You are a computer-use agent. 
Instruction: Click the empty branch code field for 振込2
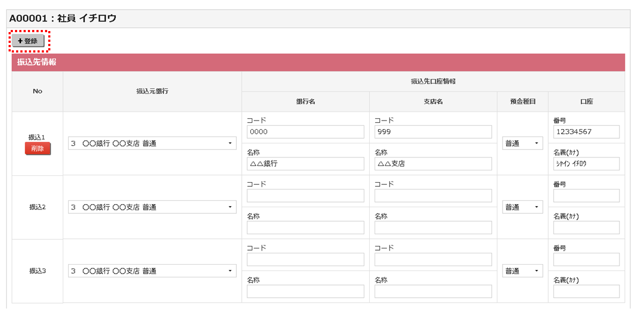[432, 196]
